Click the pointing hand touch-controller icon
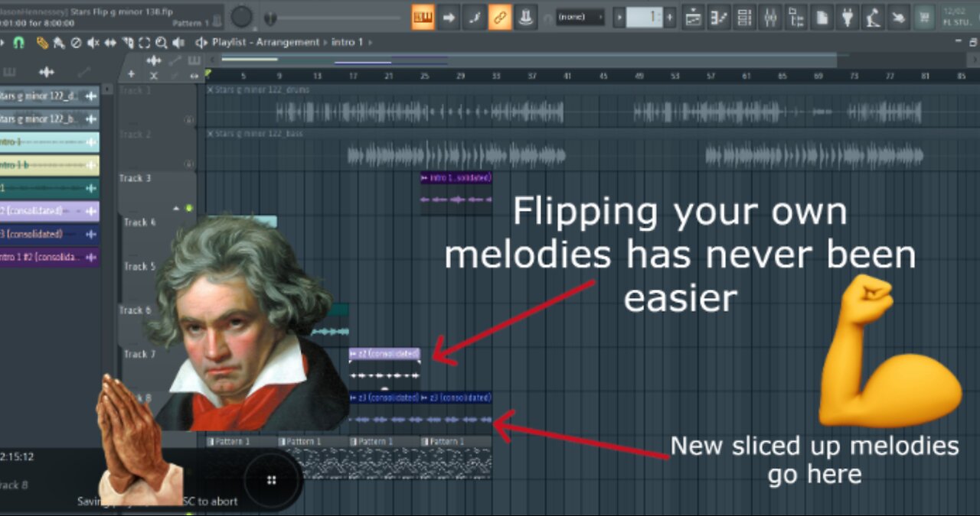 click(x=897, y=16)
